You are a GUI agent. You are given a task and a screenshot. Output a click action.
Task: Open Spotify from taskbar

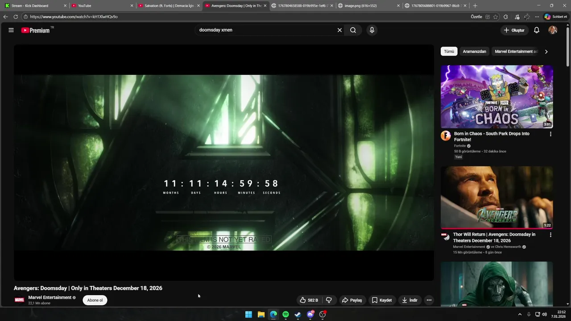(285, 314)
